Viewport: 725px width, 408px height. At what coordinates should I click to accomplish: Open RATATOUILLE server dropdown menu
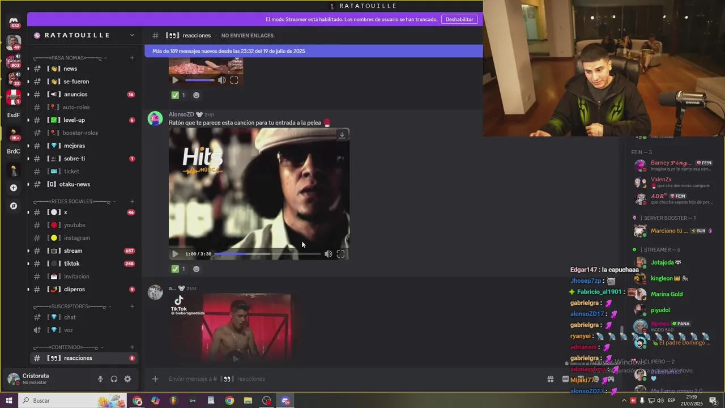coord(132,35)
